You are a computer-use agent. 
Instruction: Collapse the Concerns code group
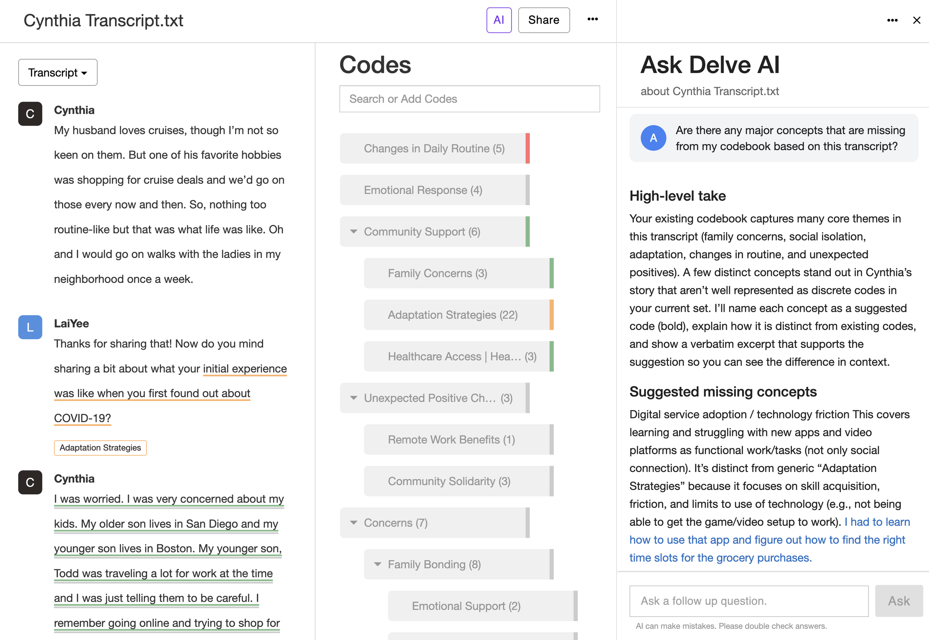(353, 523)
